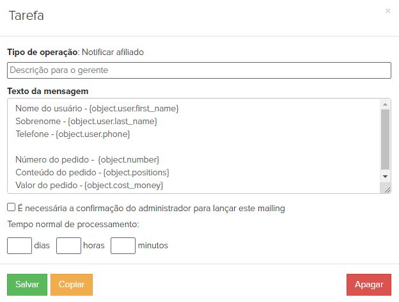This screenshot has height=302, width=399.
Task: Place cursor on the "Nome do usuário" line
Action: pyautogui.click(x=96, y=109)
